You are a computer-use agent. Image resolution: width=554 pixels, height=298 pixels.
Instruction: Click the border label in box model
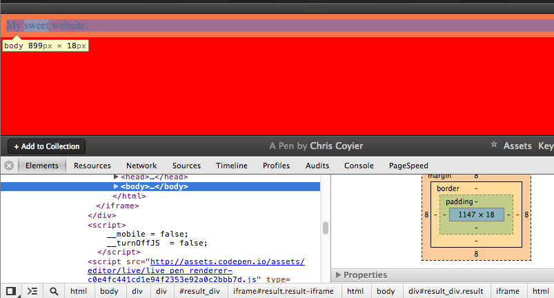point(448,188)
